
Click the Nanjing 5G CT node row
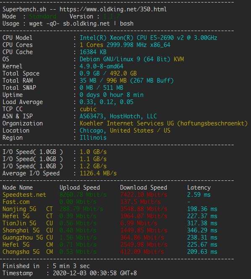[110, 209]
